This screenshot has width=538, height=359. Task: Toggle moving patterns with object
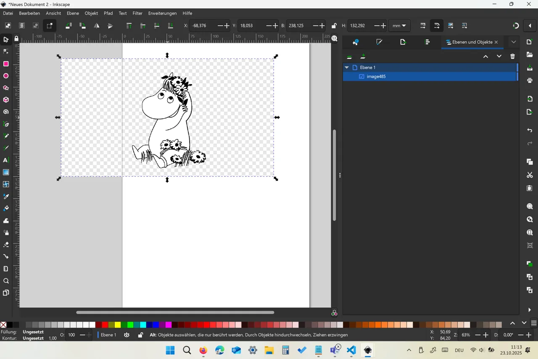pos(464,26)
